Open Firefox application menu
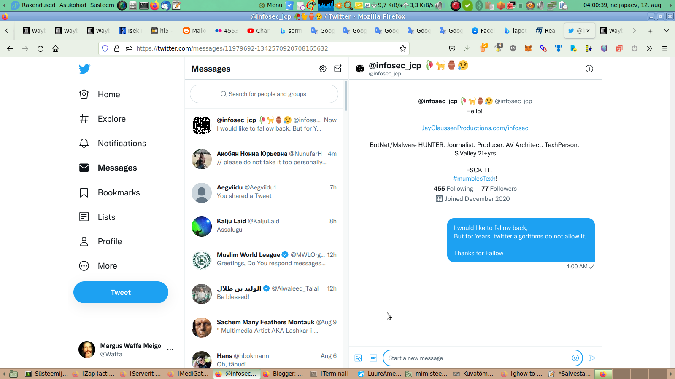 click(x=665, y=48)
